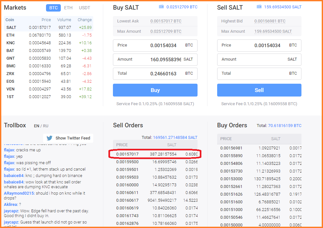Select the BMC market row

tap(49, 66)
